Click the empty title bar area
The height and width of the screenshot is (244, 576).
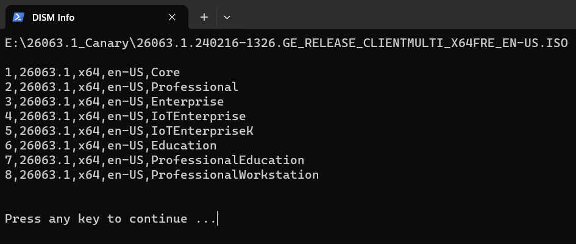click(404, 15)
